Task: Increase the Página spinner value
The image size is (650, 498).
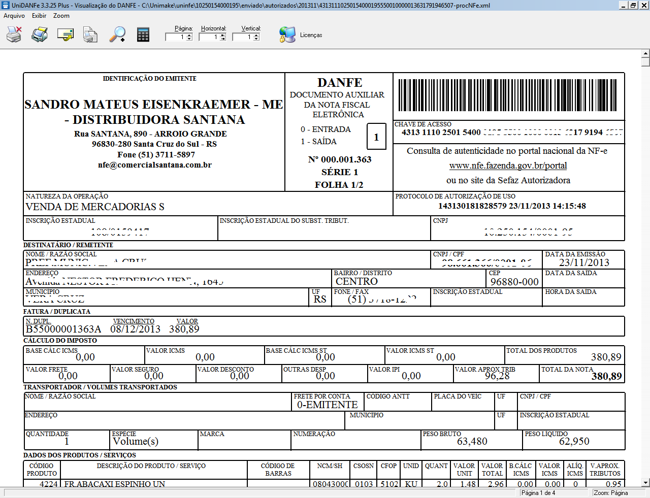Action: click(x=189, y=35)
